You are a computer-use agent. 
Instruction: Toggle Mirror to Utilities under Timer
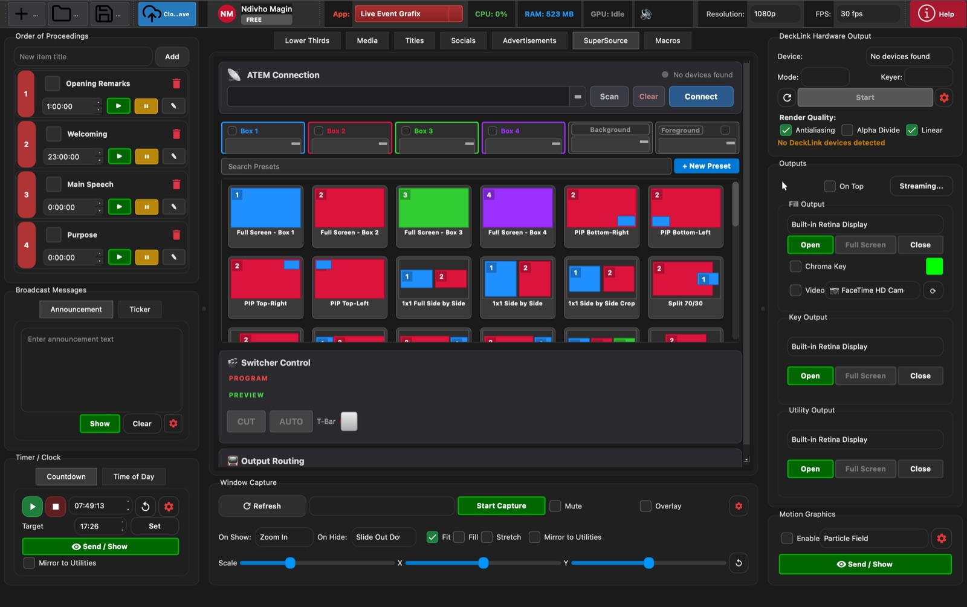(29, 563)
